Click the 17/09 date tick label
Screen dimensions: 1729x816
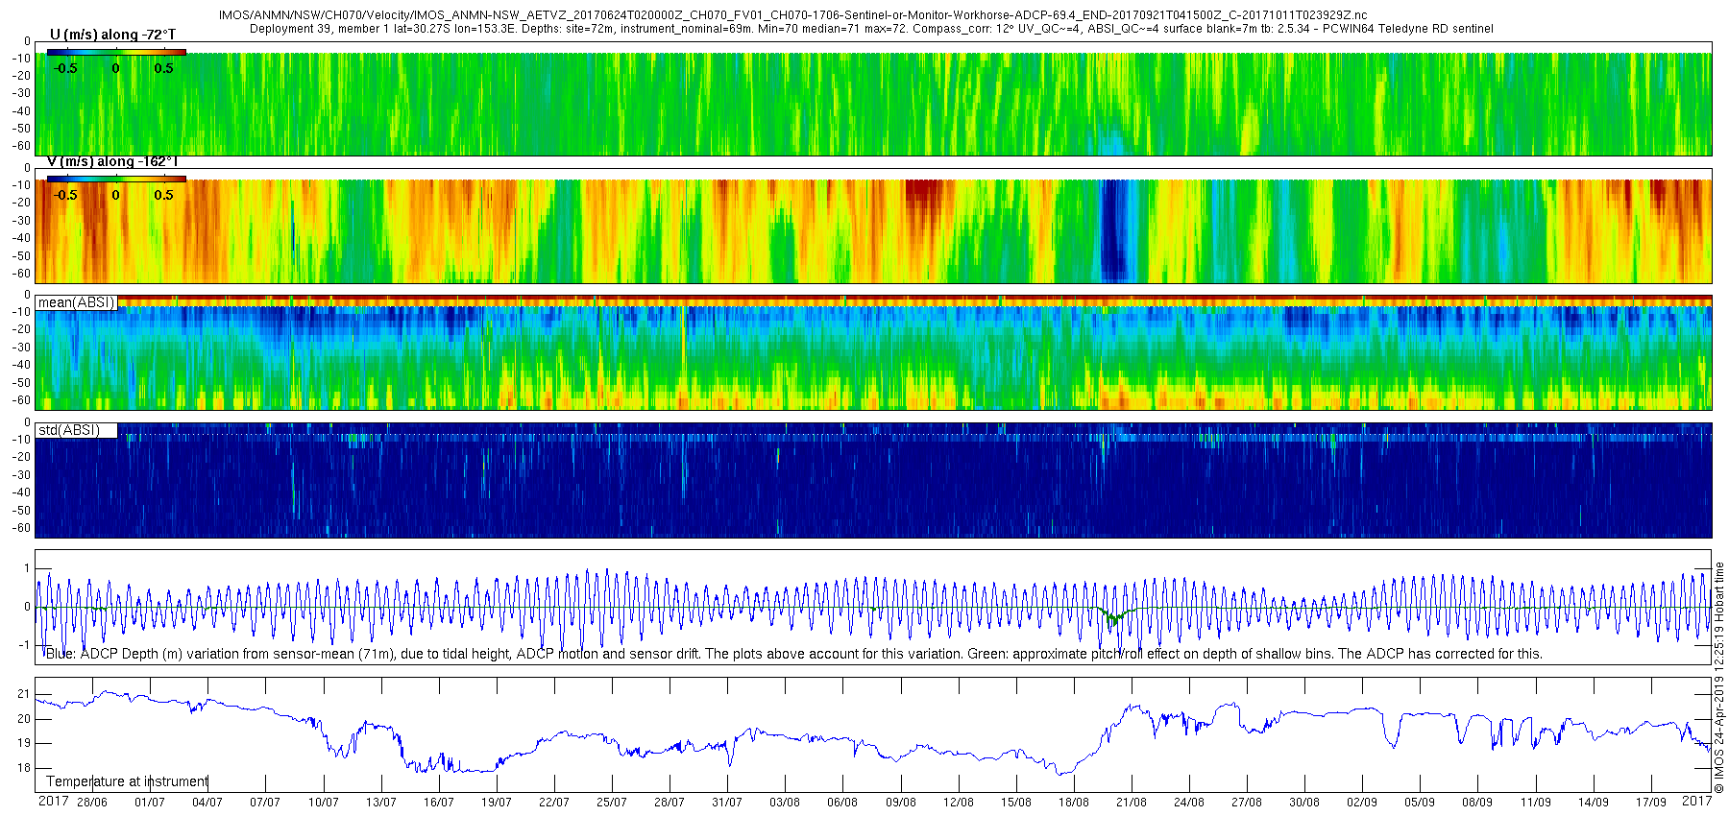(1651, 803)
